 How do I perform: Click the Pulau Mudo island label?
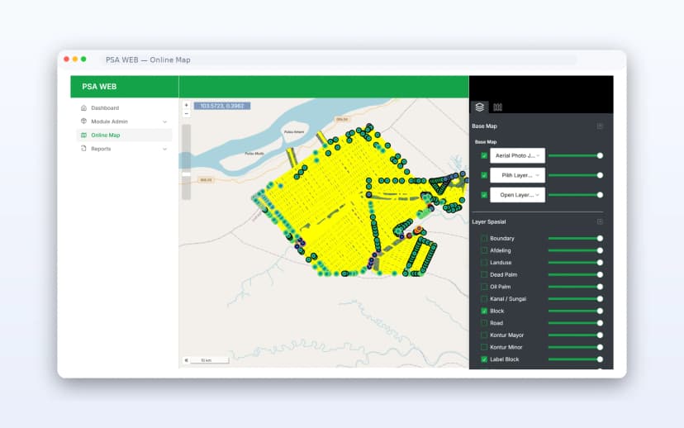(x=254, y=154)
